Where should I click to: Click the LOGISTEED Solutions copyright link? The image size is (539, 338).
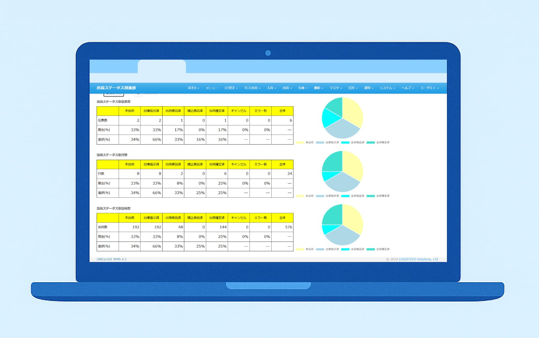click(x=412, y=259)
